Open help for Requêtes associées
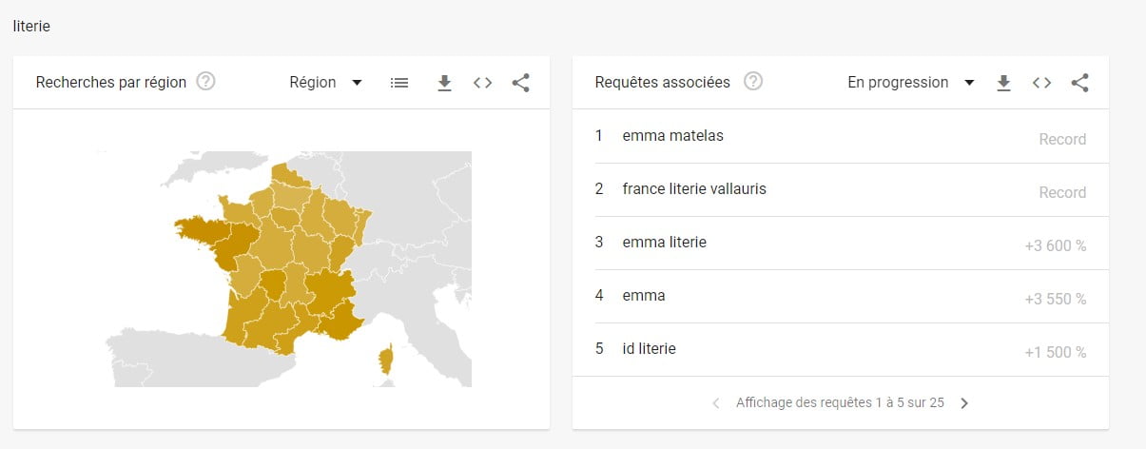The width and height of the screenshot is (1146, 449). (753, 82)
